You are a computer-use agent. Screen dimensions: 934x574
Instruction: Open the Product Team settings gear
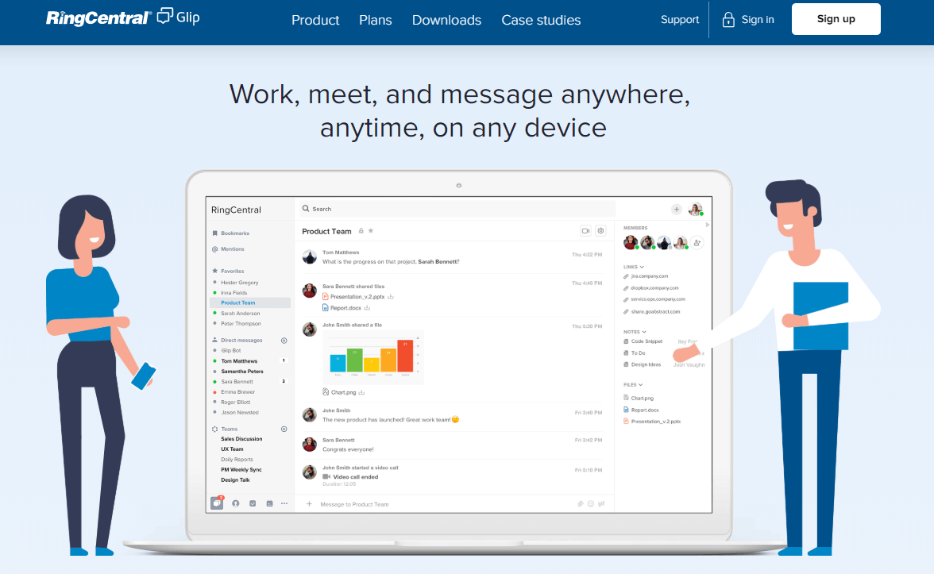[x=600, y=231]
